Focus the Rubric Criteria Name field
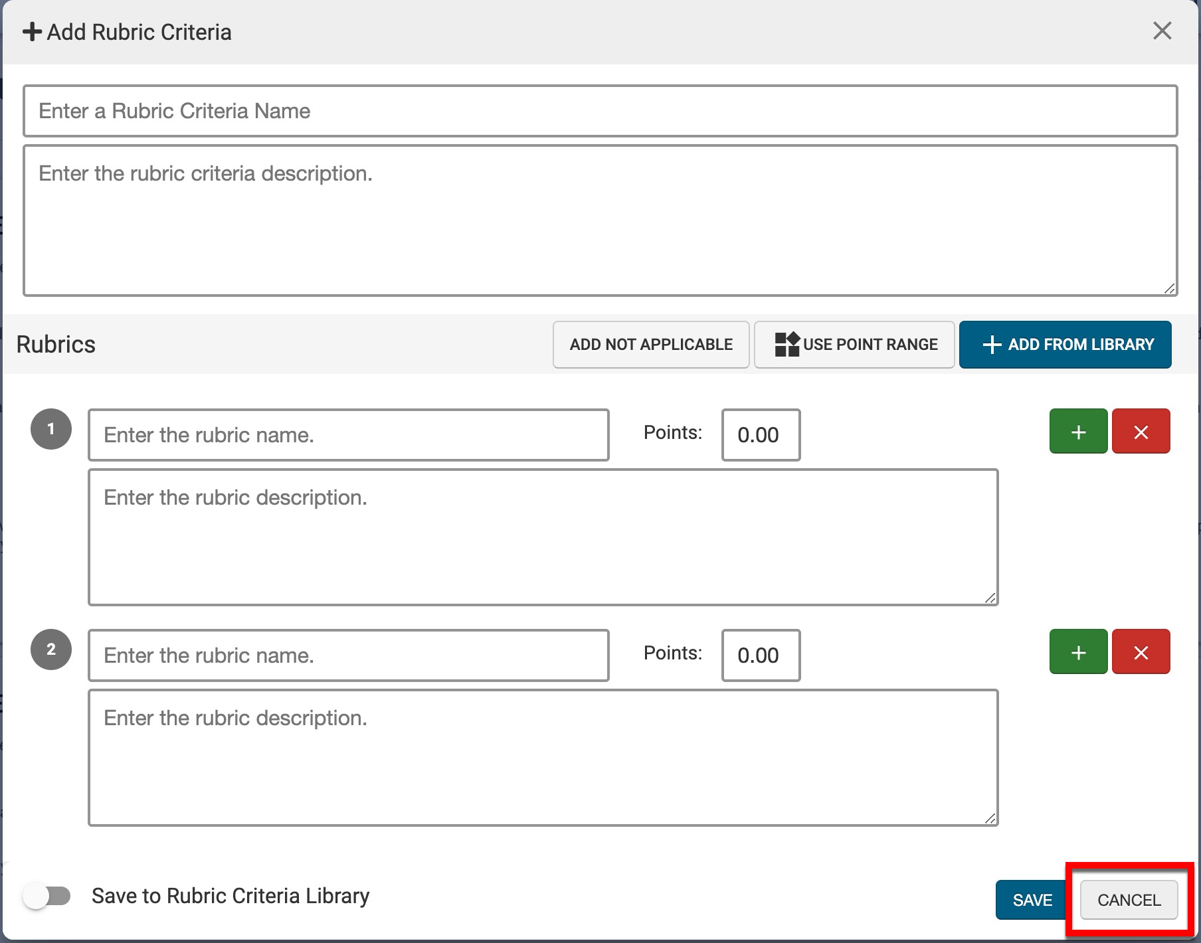 coord(600,111)
